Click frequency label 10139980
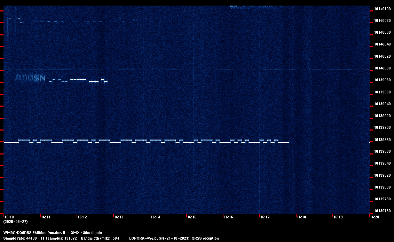The image size is (394, 242). coord(383,80)
